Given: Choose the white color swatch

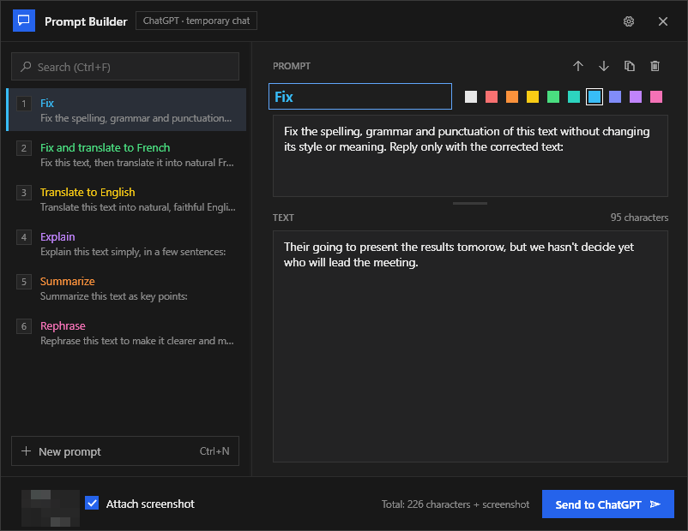Looking at the screenshot, I should coord(471,97).
